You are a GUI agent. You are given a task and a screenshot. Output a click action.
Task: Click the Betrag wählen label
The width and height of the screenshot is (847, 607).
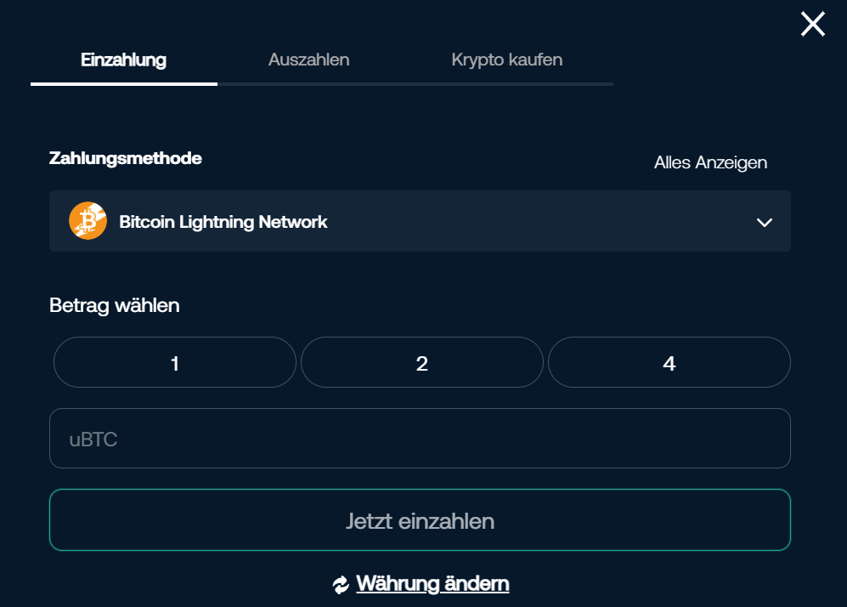click(x=115, y=305)
